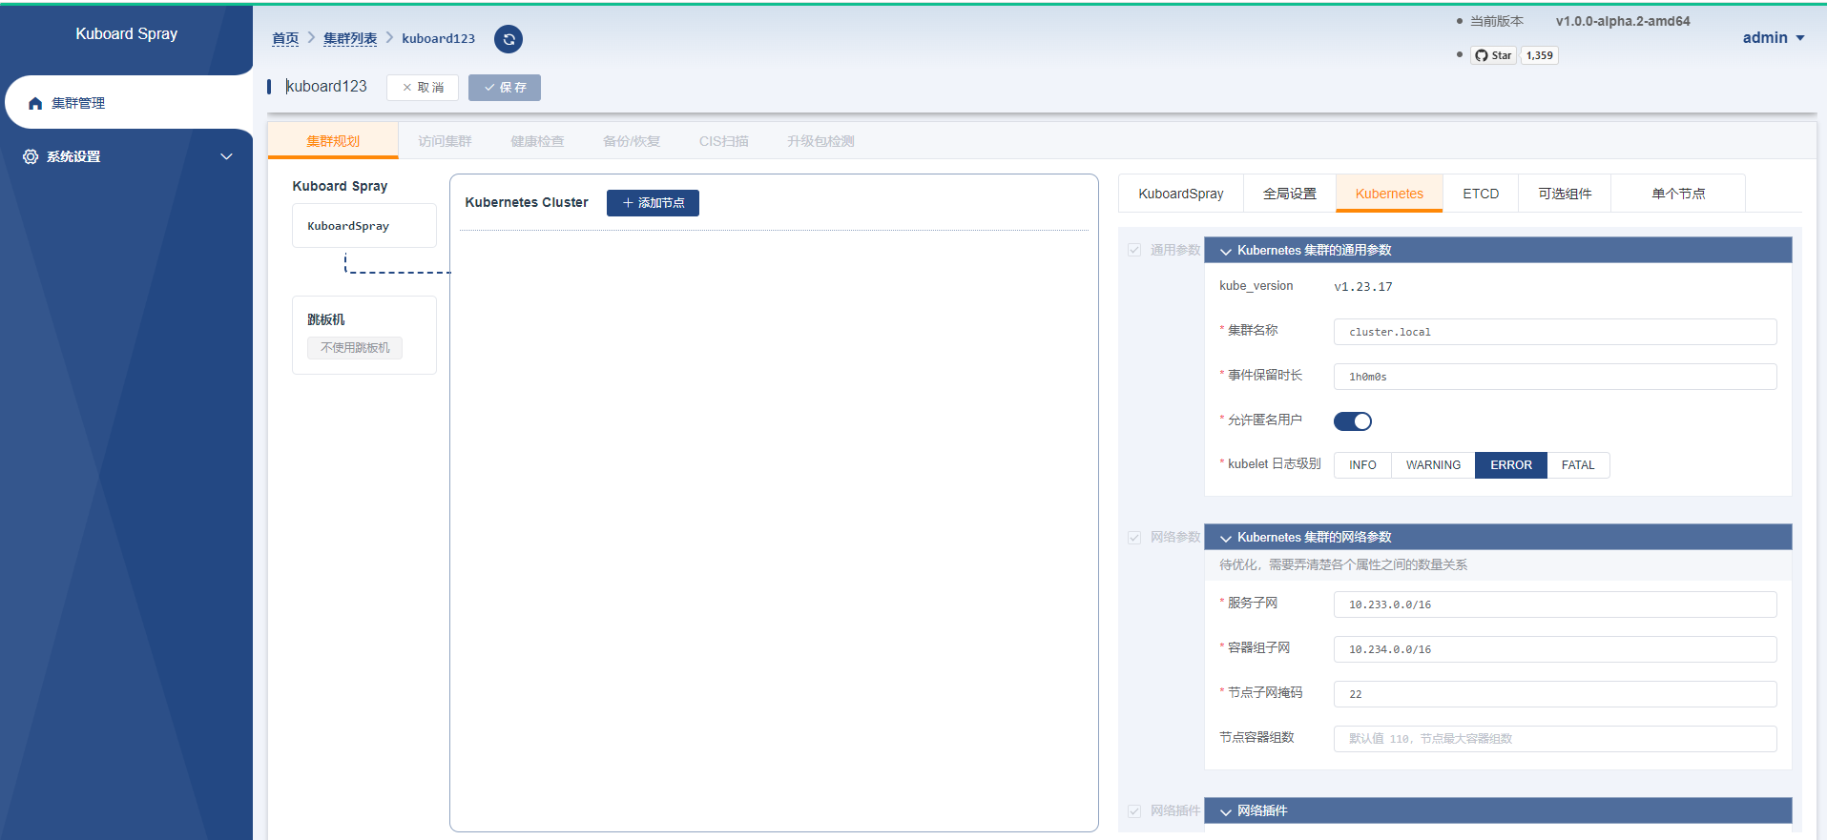Screen dimensions: 1827x840
Task: Check the 网络插件 checkbox
Action: tap(1134, 811)
